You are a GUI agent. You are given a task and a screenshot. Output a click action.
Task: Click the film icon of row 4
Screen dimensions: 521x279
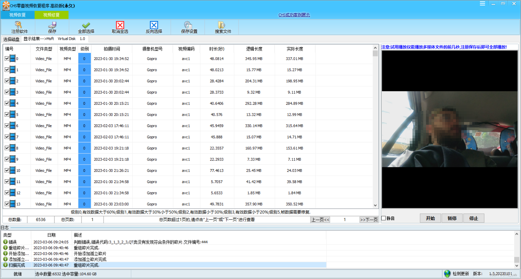12,103
